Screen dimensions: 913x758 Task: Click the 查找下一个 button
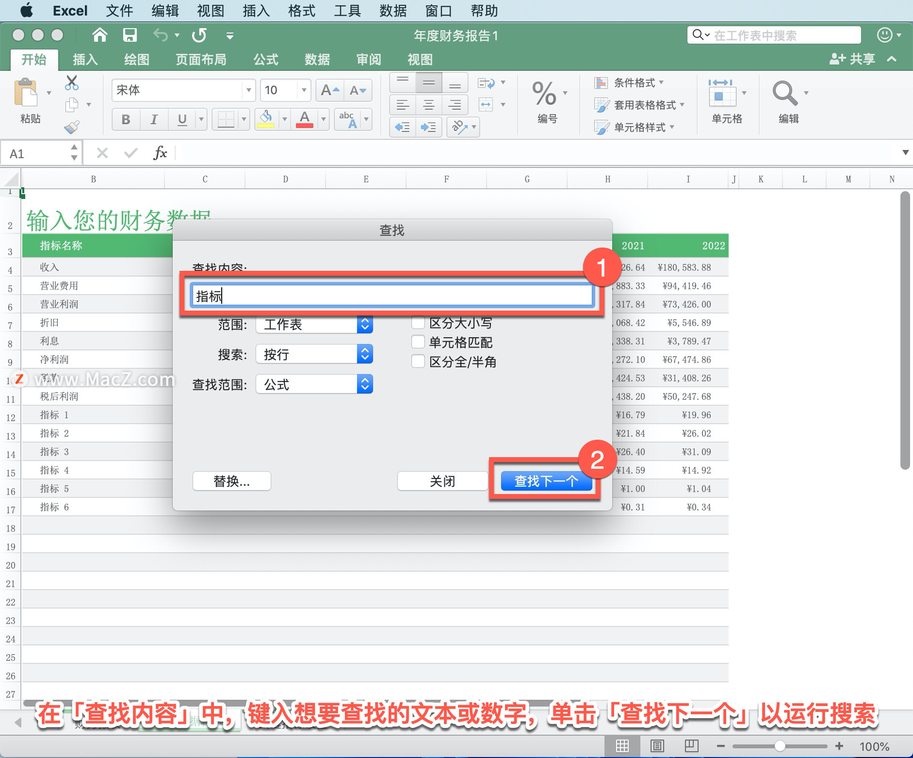(x=546, y=481)
